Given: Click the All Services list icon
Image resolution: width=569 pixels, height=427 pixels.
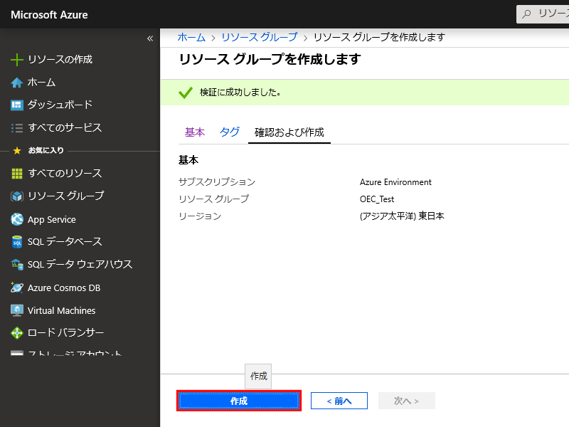Looking at the screenshot, I should tap(17, 128).
